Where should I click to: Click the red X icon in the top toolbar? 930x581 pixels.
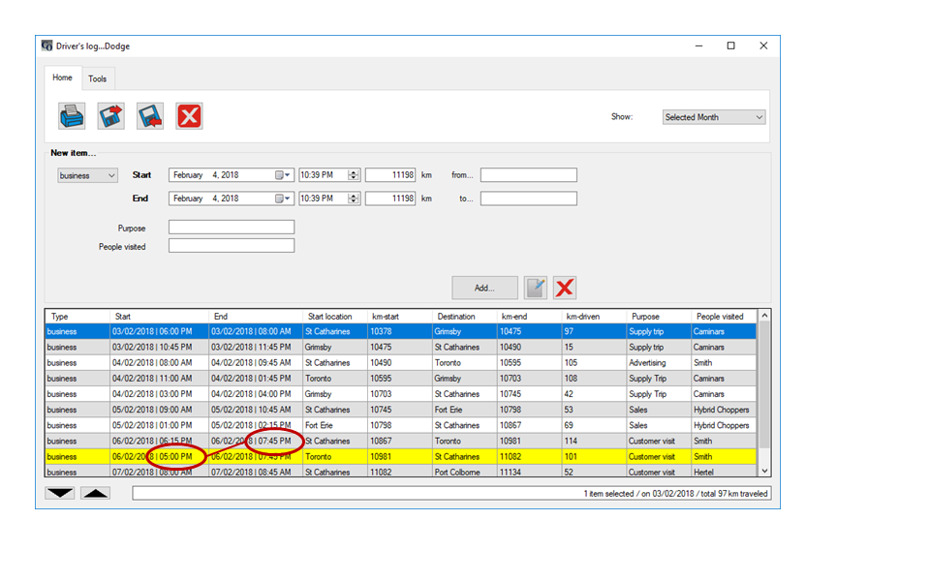click(189, 116)
